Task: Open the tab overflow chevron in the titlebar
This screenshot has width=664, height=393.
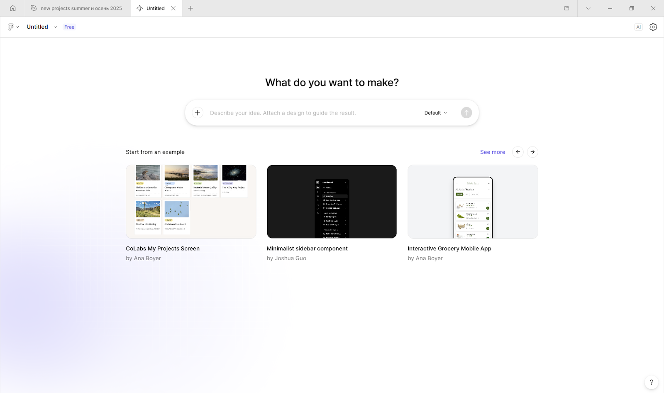Action: pos(588,8)
